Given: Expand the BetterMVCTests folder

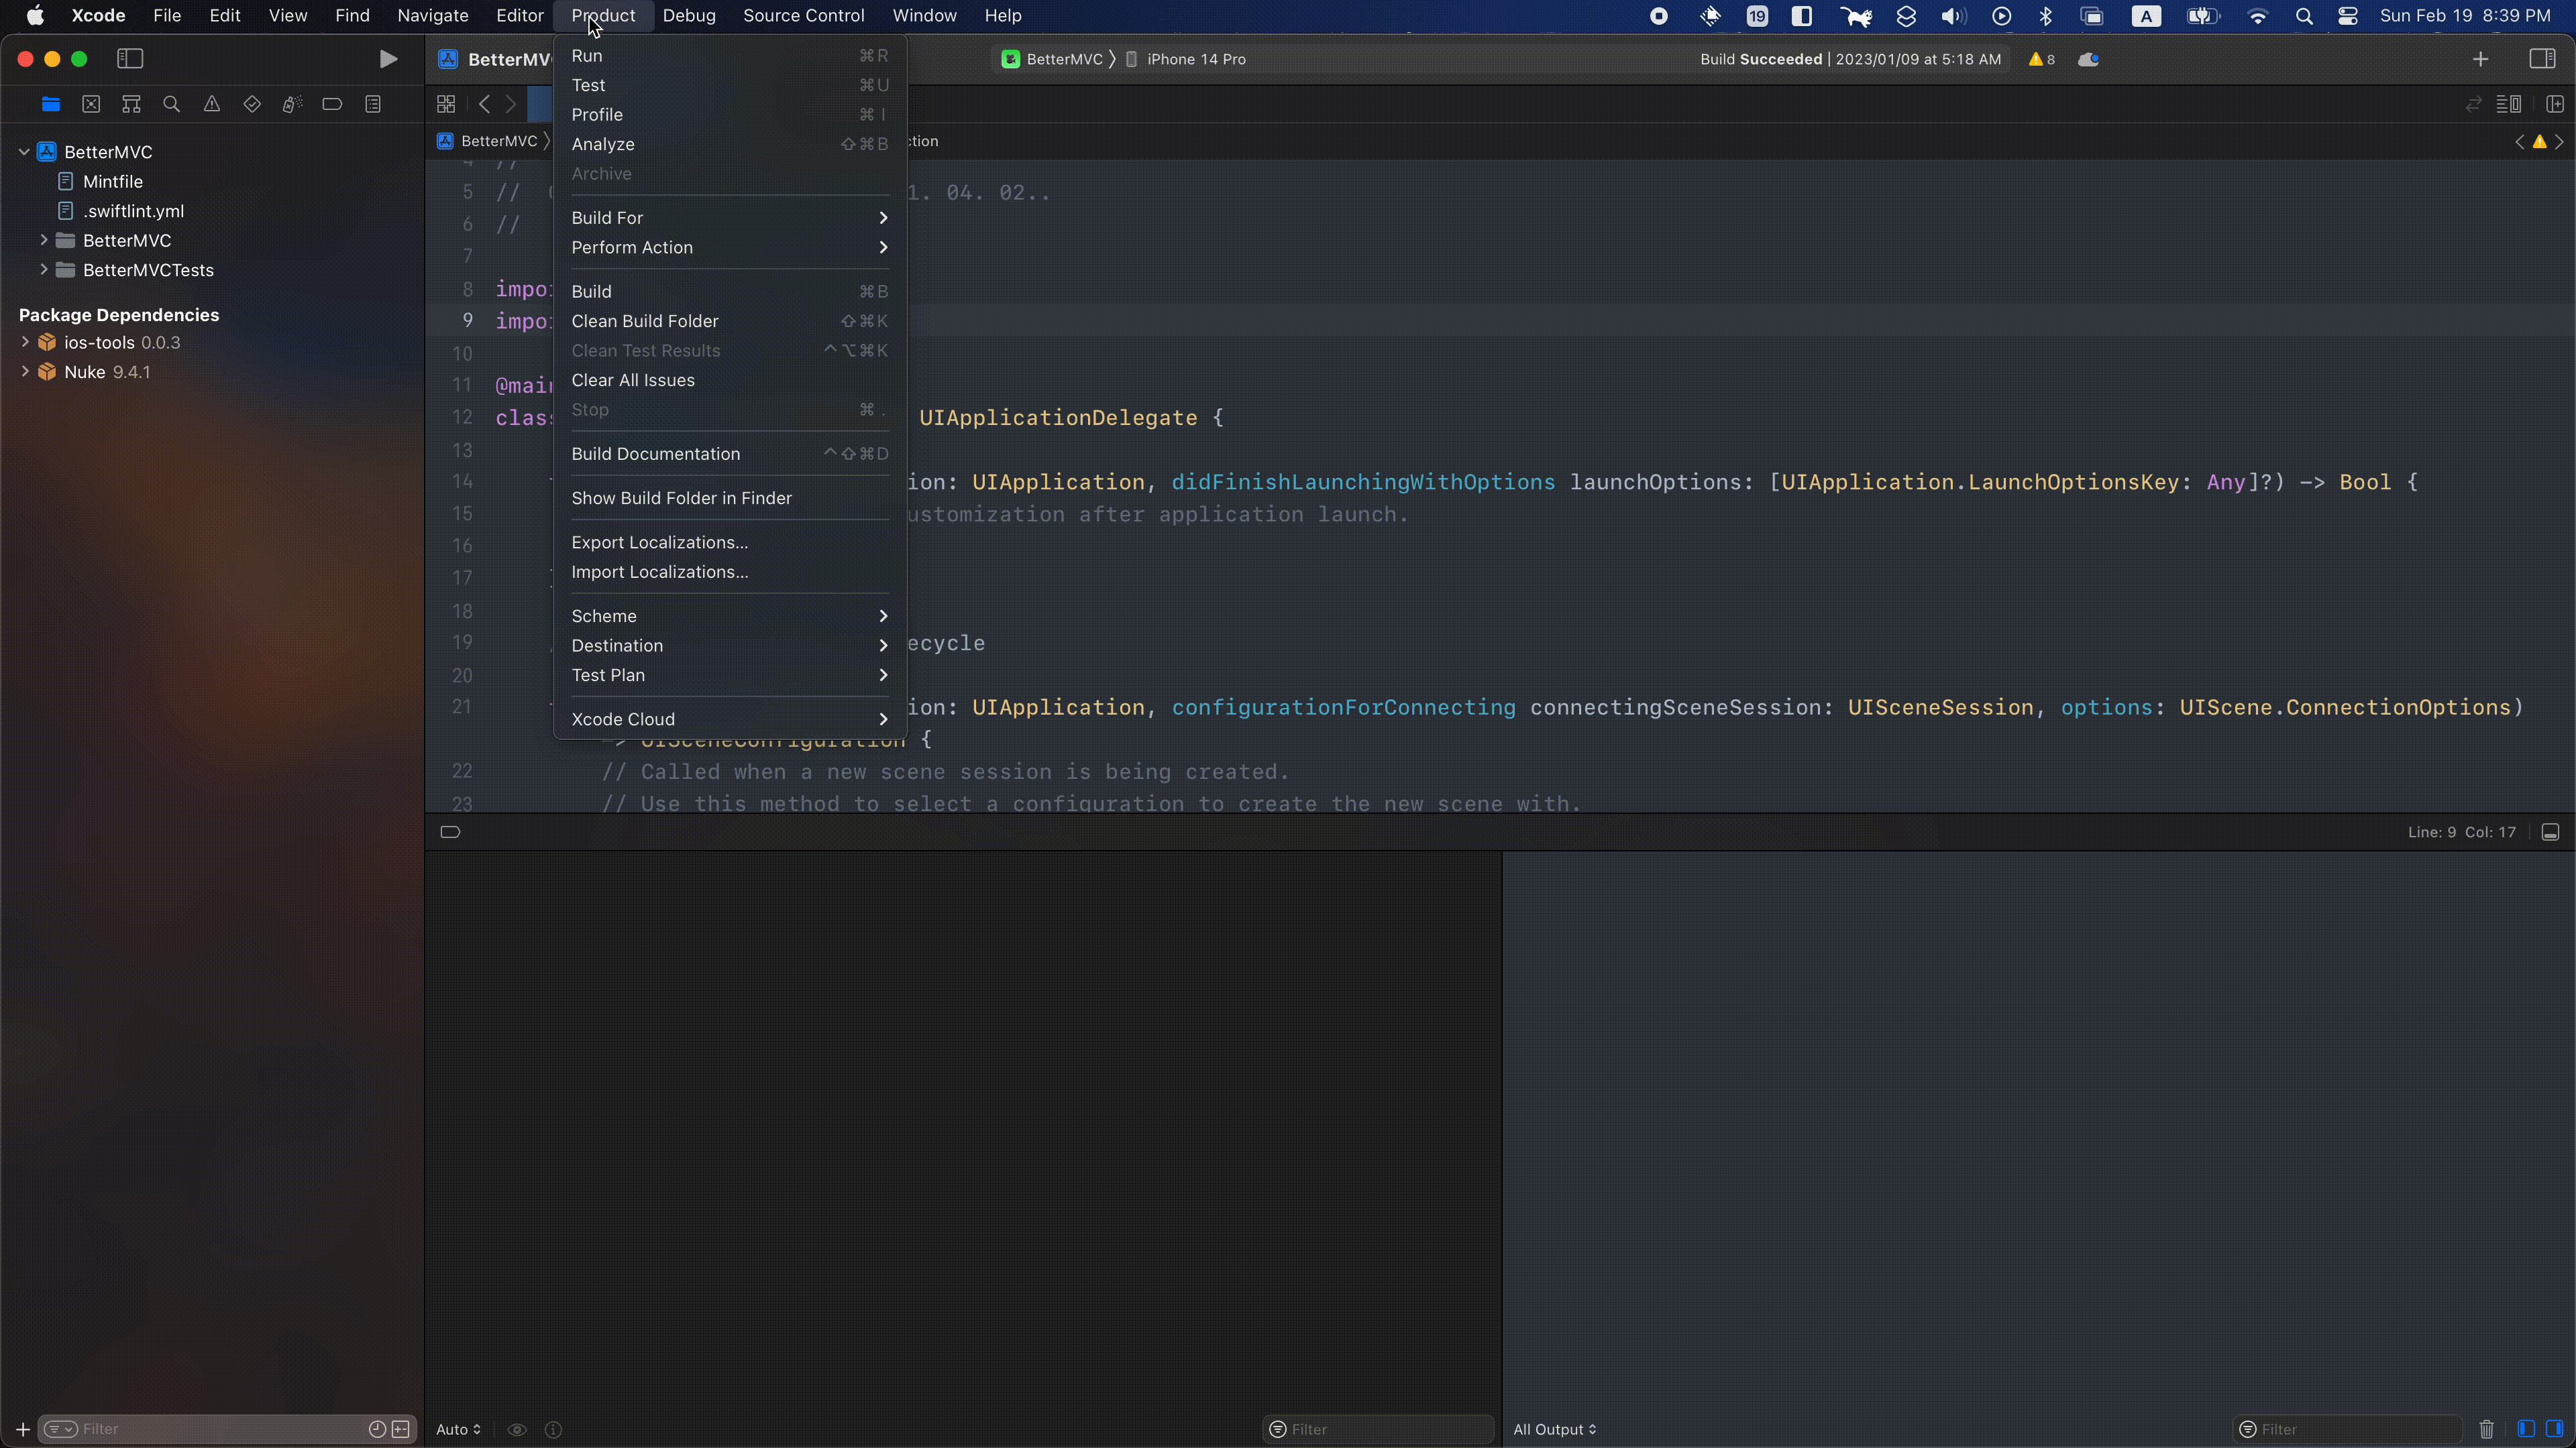Looking at the screenshot, I should (x=44, y=269).
